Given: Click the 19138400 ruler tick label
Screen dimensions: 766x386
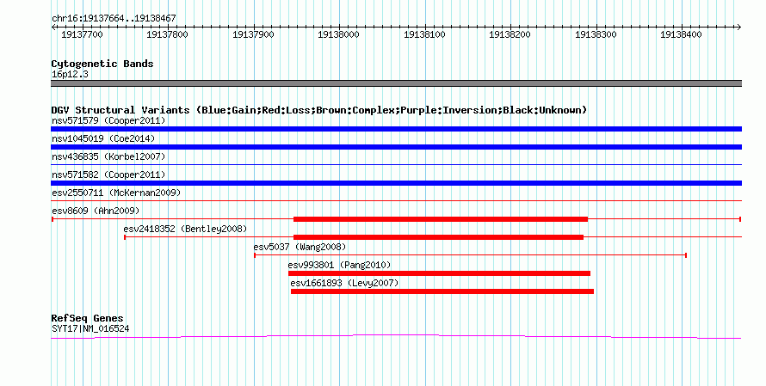Looking at the screenshot, I should [x=681, y=34].
